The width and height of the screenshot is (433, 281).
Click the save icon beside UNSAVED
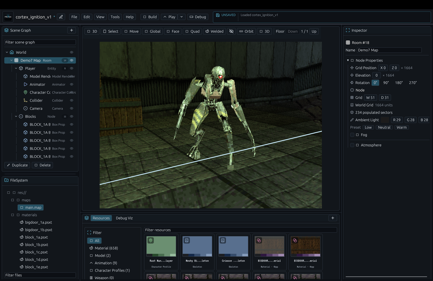pos(218,15)
